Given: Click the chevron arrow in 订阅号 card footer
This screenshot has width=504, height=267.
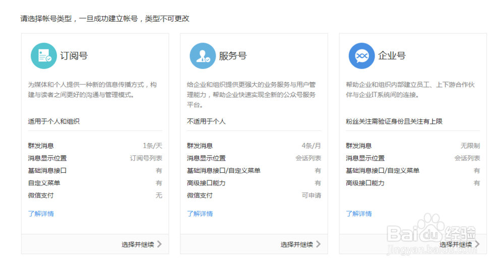Looking at the screenshot, I should tap(159, 244).
